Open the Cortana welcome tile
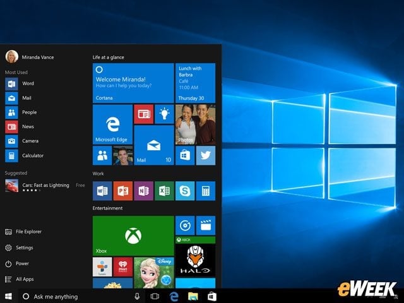The width and height of the screenshot is (404, 303). point(133,83)
